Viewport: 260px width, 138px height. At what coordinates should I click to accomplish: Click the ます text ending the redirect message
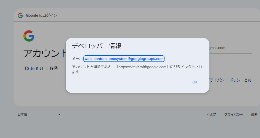(75, 72)
